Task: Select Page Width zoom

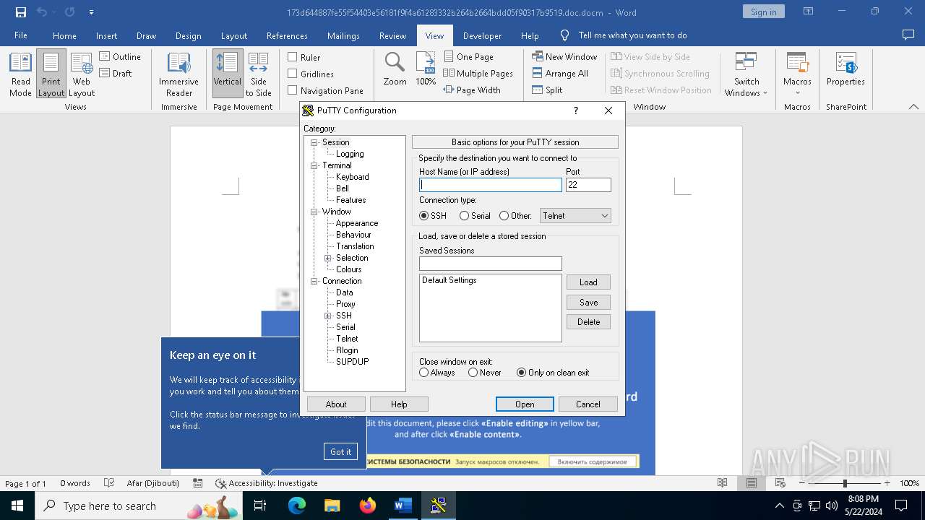Action: (472, 90)
